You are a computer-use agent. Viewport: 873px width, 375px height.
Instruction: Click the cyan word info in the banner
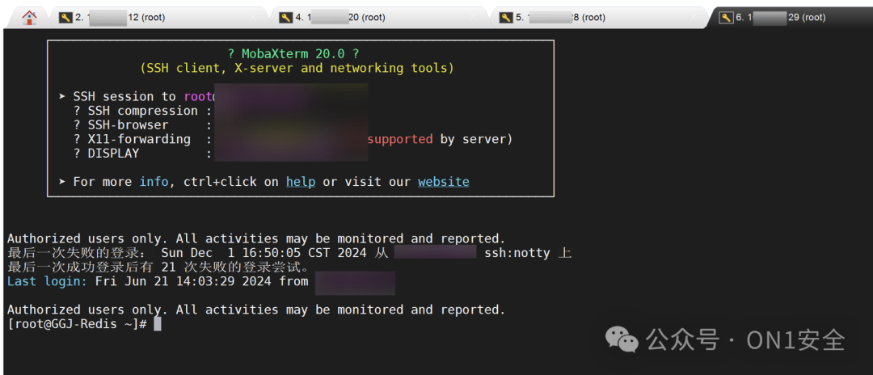tap(154, 182)
